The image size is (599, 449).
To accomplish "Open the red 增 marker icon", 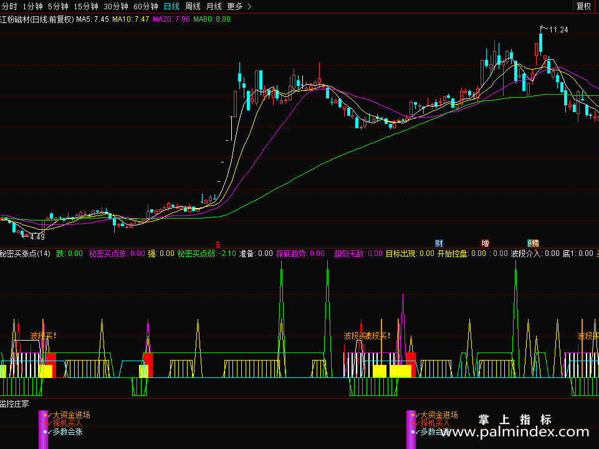I will click(485, 243).
